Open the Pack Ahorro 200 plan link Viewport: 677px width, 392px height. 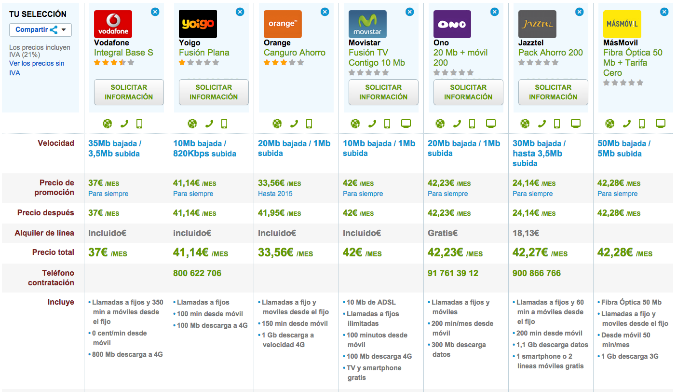tap(551, 53)
